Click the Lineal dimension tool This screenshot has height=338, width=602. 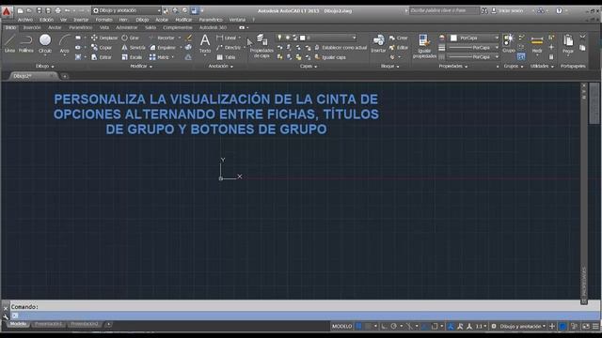pos(227,38)
